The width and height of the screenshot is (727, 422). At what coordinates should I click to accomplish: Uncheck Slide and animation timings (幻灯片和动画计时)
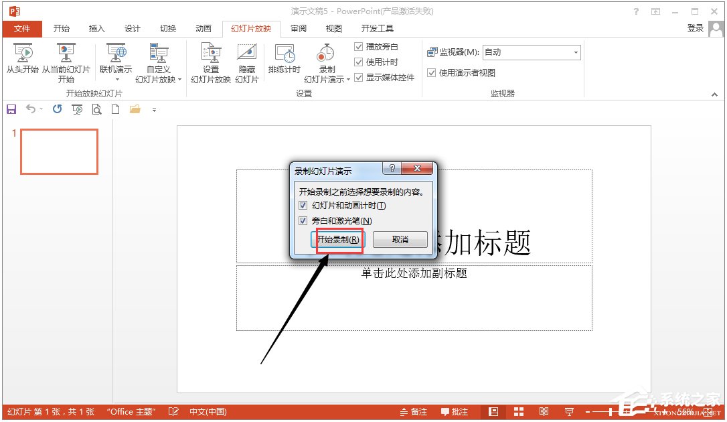pos(303,206)
